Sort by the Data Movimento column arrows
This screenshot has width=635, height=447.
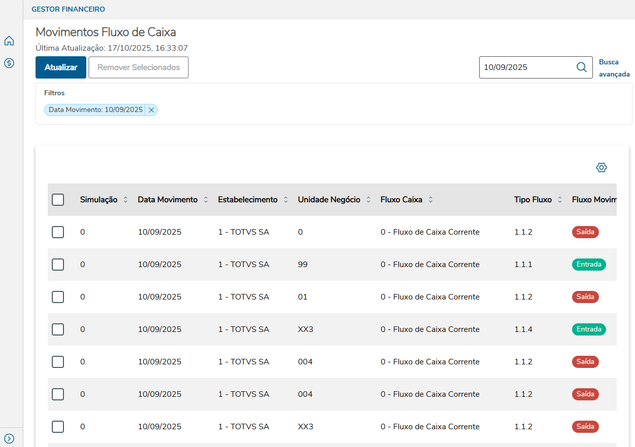pyautogui.click(x=206, y=200)
